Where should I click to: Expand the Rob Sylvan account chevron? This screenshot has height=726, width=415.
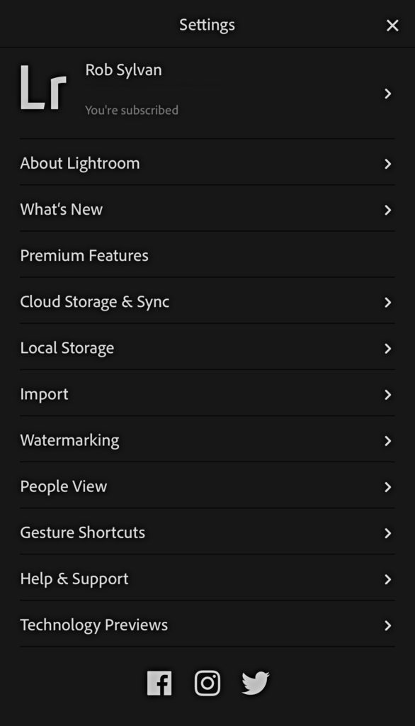387,94
